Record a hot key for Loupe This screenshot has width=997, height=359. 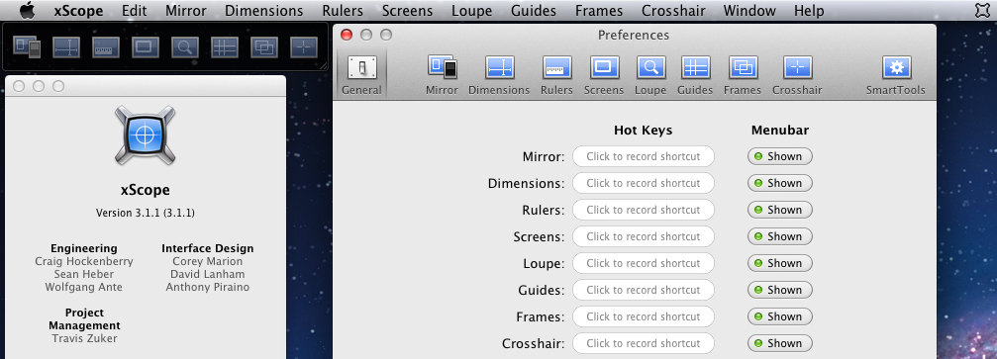pos(643,263)
